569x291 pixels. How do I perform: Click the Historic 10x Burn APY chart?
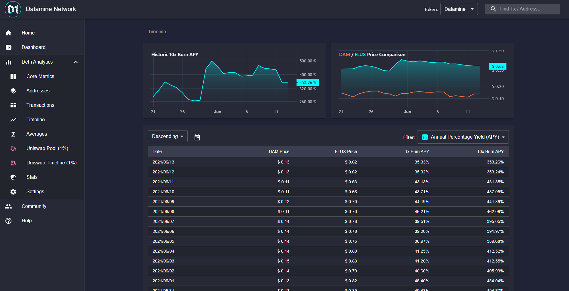coord(235,80)
